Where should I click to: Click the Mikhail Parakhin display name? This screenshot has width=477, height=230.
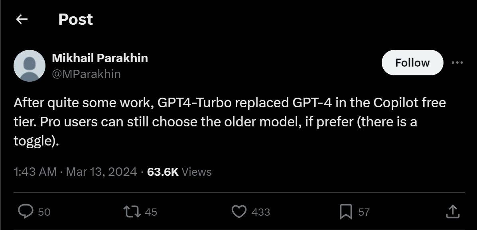click(100, 58)
